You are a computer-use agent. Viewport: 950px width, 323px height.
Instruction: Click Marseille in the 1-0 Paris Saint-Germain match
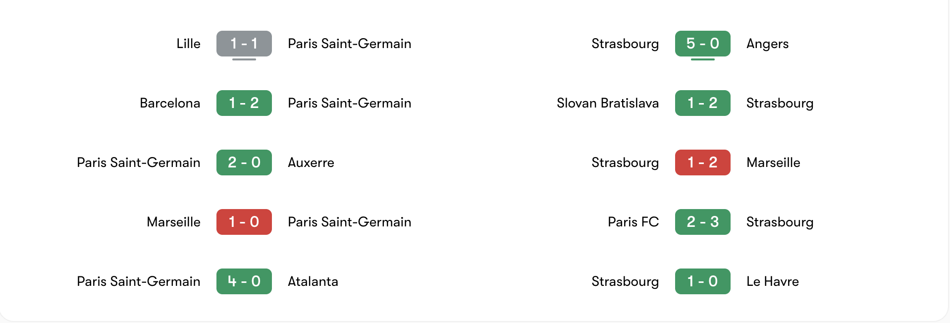coord(173,222)
